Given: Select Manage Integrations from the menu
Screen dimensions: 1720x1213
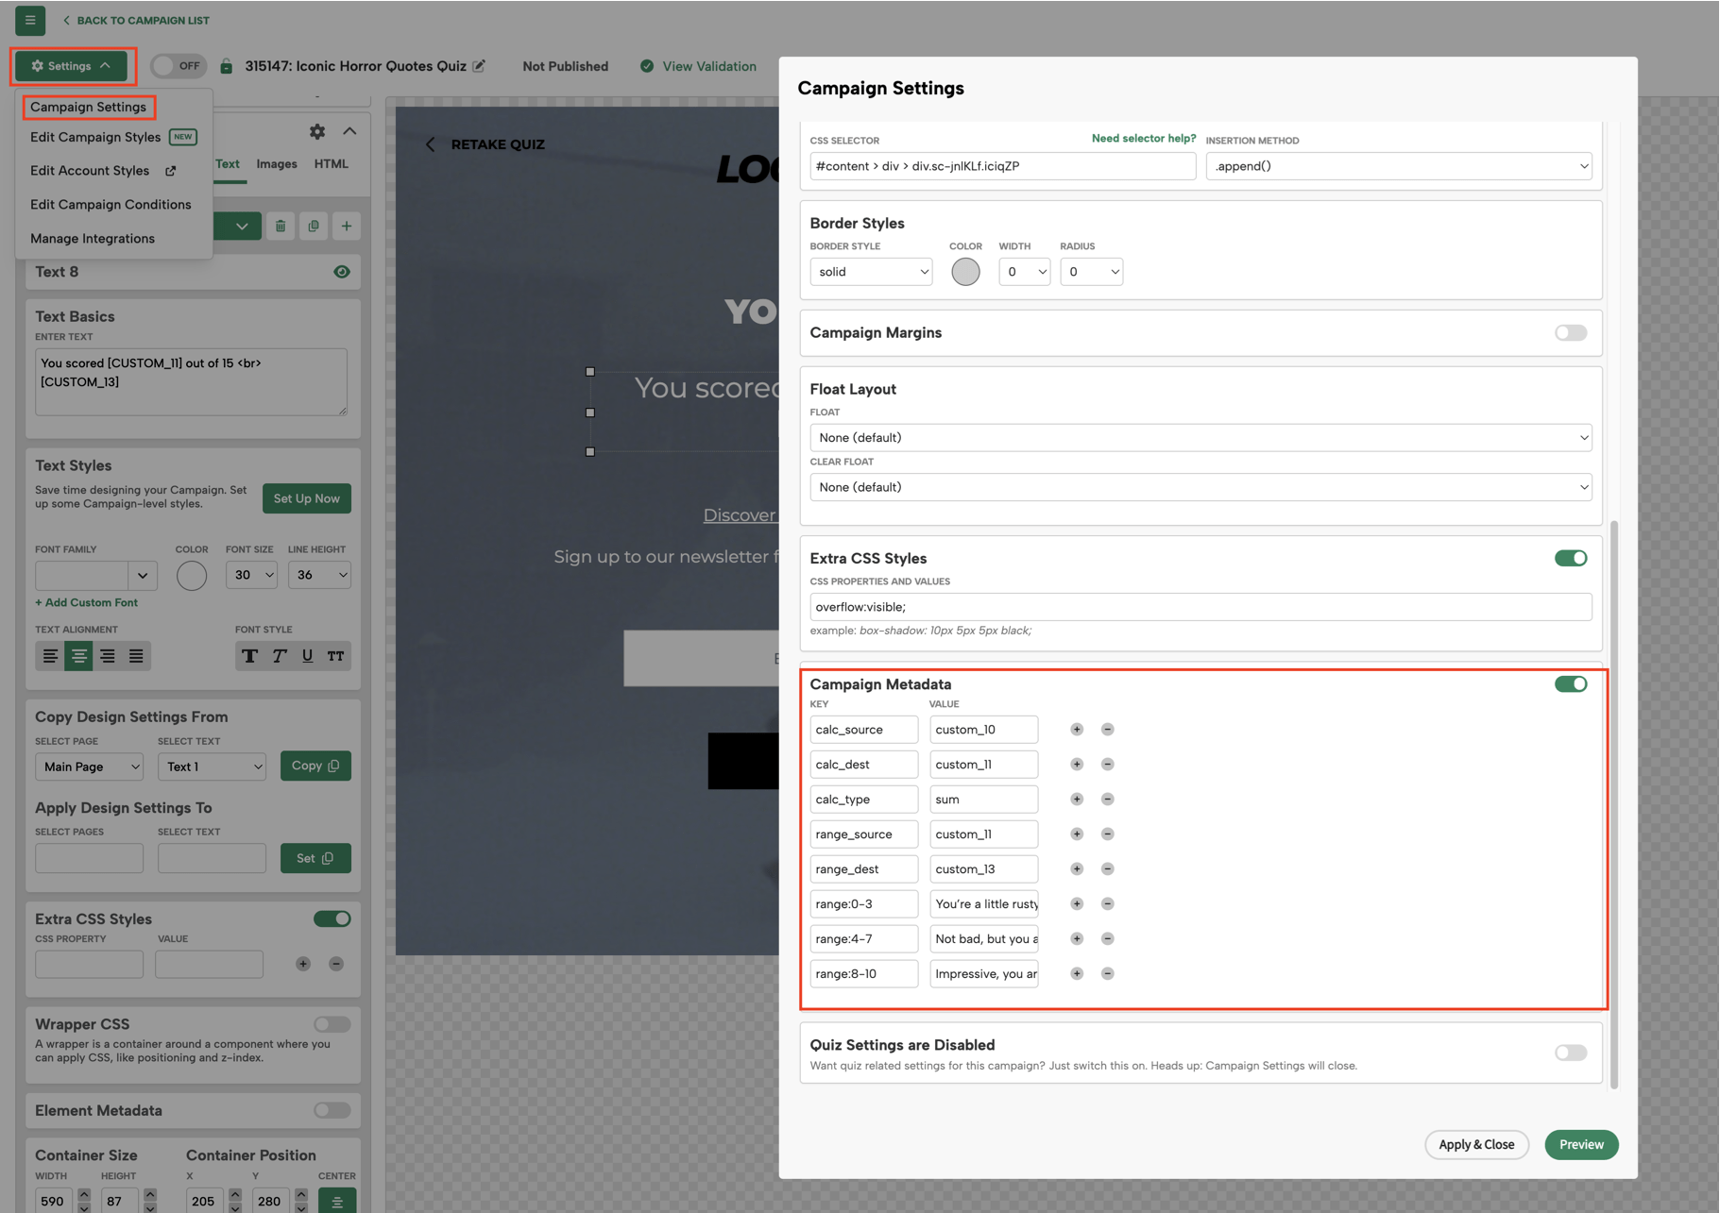Looking at the screenshot, I should point(93,238).
